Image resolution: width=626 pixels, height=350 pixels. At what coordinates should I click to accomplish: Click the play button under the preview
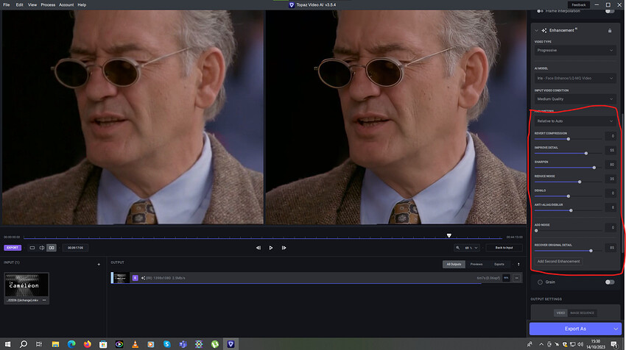(x=271, y=248)
